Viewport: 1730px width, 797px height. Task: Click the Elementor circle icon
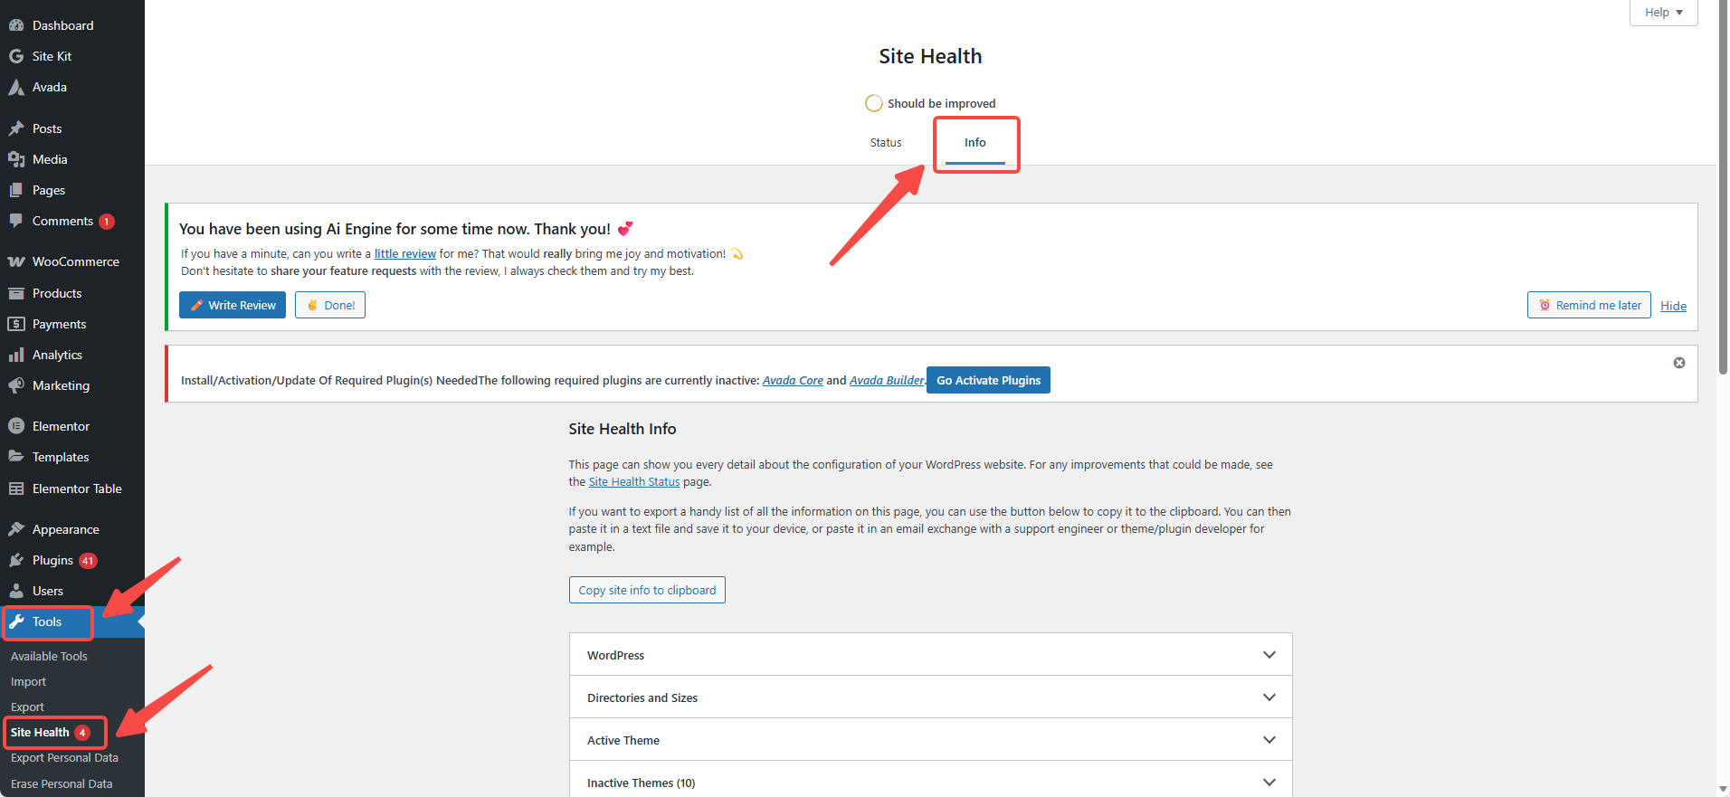click(x=16, y=426)
